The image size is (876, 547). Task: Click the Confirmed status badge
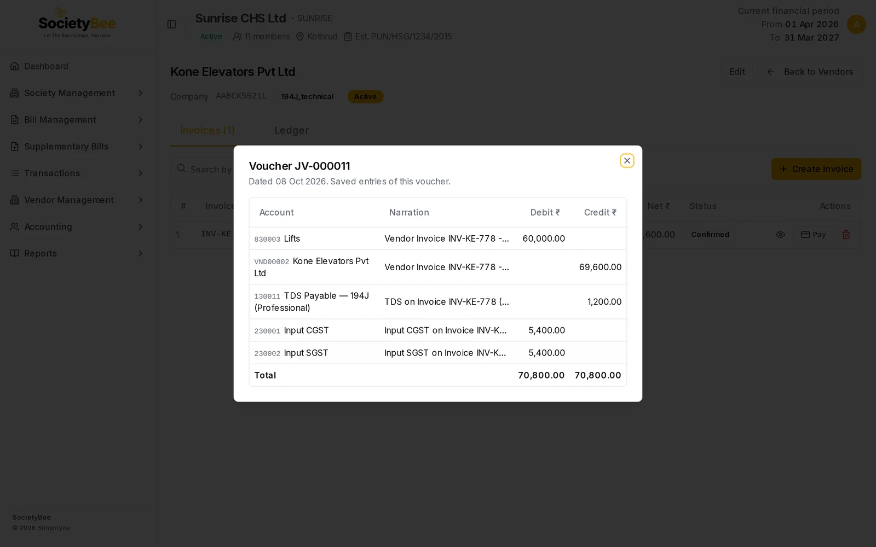point(710,235)
